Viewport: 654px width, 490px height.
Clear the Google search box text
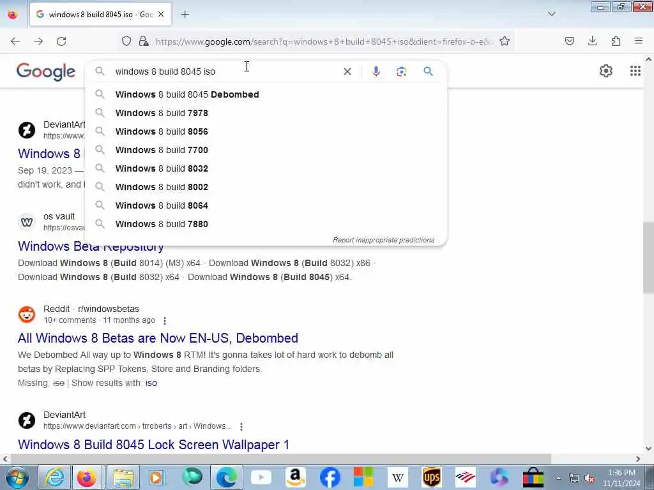click(347, 71)
